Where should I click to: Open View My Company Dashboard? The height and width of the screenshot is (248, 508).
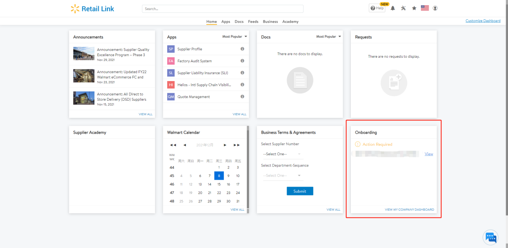409,209
